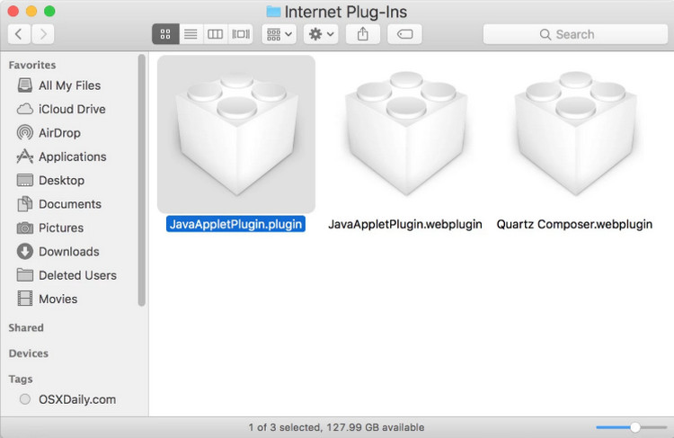The width and height of the screenshot is (674, 438).
Task: Select Quartz Composer.webplugin icon
Action: click(575, 134)
